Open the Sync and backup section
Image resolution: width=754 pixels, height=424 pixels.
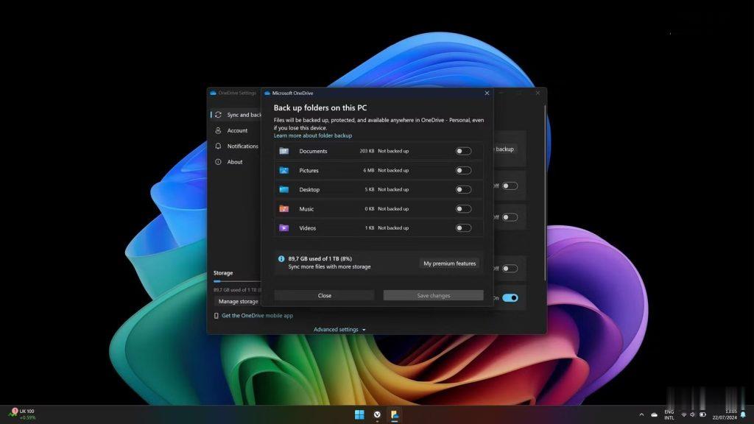[236, 115]
